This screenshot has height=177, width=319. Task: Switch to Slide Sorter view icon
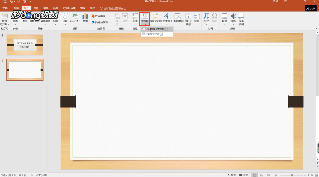click(x=262, y=175)
